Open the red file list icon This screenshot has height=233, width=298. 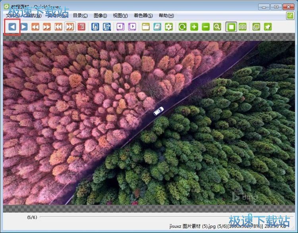click(x=81, y=27)
